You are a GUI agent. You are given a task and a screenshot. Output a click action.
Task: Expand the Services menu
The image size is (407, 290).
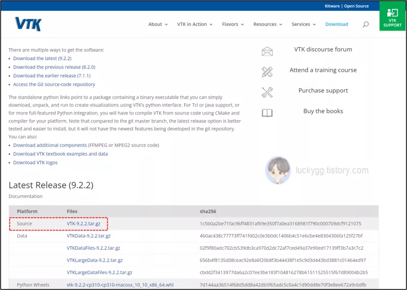[x=303, y=24]
